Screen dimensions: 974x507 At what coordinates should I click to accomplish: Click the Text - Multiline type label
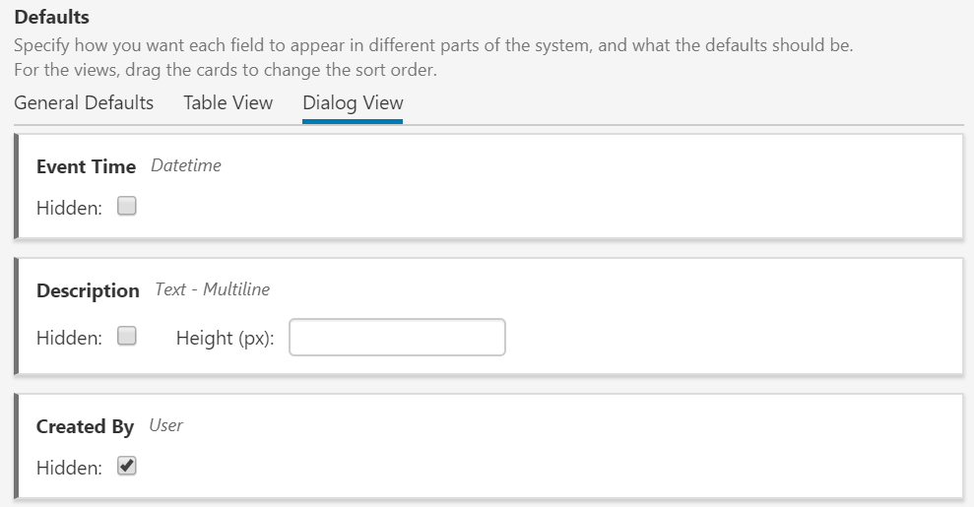tap(212, 289)
